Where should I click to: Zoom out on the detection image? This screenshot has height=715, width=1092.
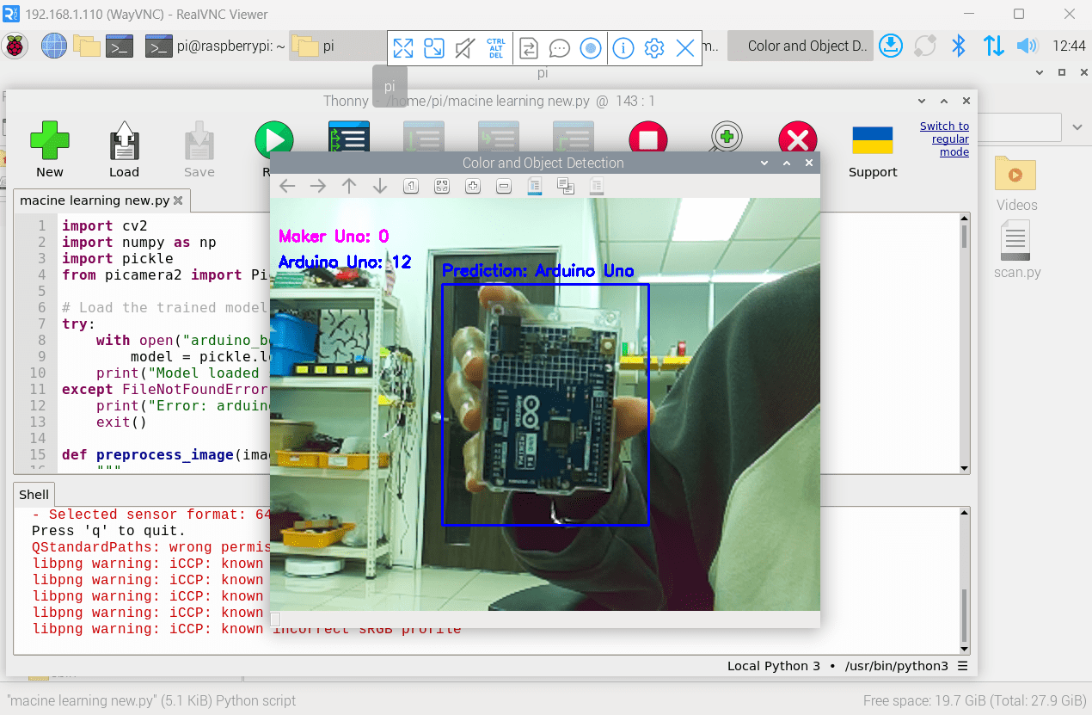tap(504, 186)
